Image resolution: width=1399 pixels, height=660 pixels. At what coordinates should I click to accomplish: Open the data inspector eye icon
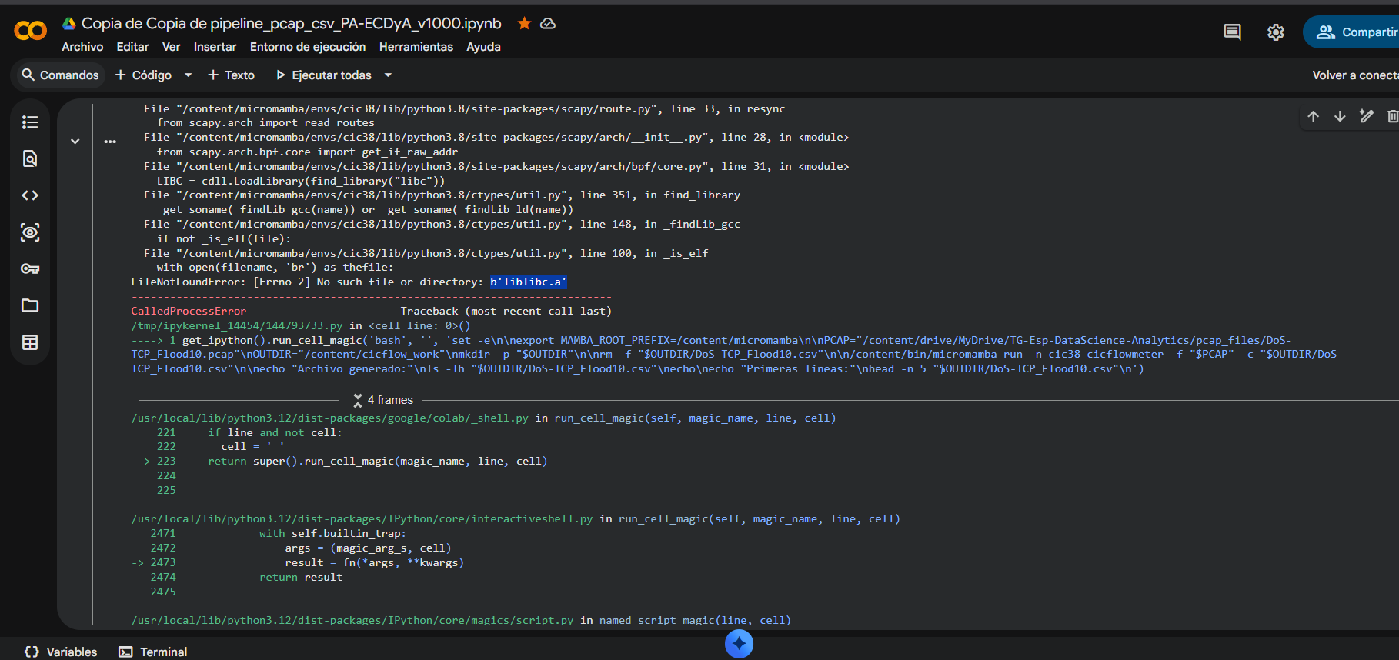click(x=30, y=232)
